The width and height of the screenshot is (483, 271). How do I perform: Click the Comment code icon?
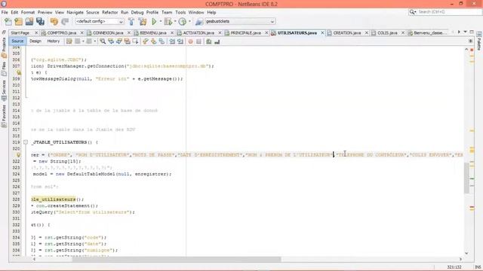coord(209,41)
